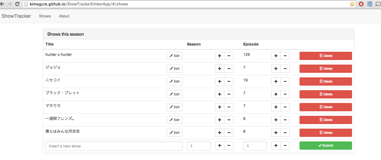The image size is (381, 160).
Task: Increase the episode count for マホウカ
Action: point(276,107)
